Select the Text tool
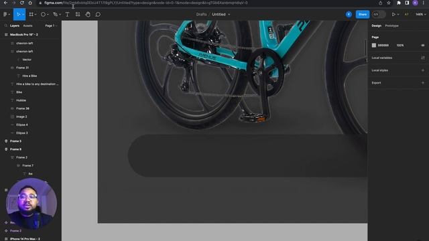This screenshot has width=429, height=241. point(67,15)
